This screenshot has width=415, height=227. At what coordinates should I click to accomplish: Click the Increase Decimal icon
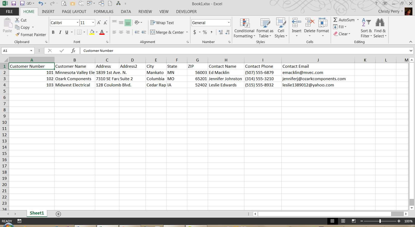(221, 32)
